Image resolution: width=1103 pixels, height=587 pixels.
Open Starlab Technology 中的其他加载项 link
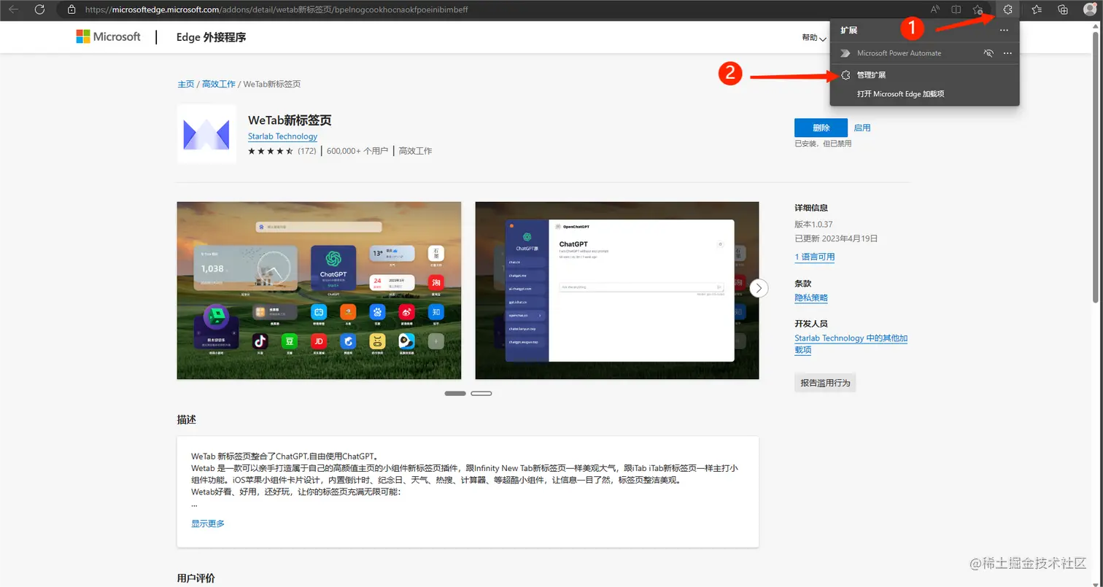[851, 344]
